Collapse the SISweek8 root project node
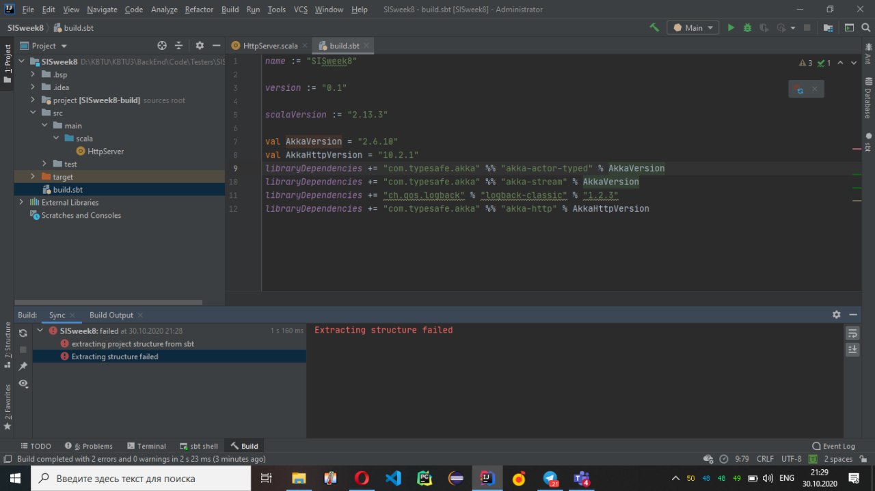This screenshot has height=491, width=875. pos(23,61)
